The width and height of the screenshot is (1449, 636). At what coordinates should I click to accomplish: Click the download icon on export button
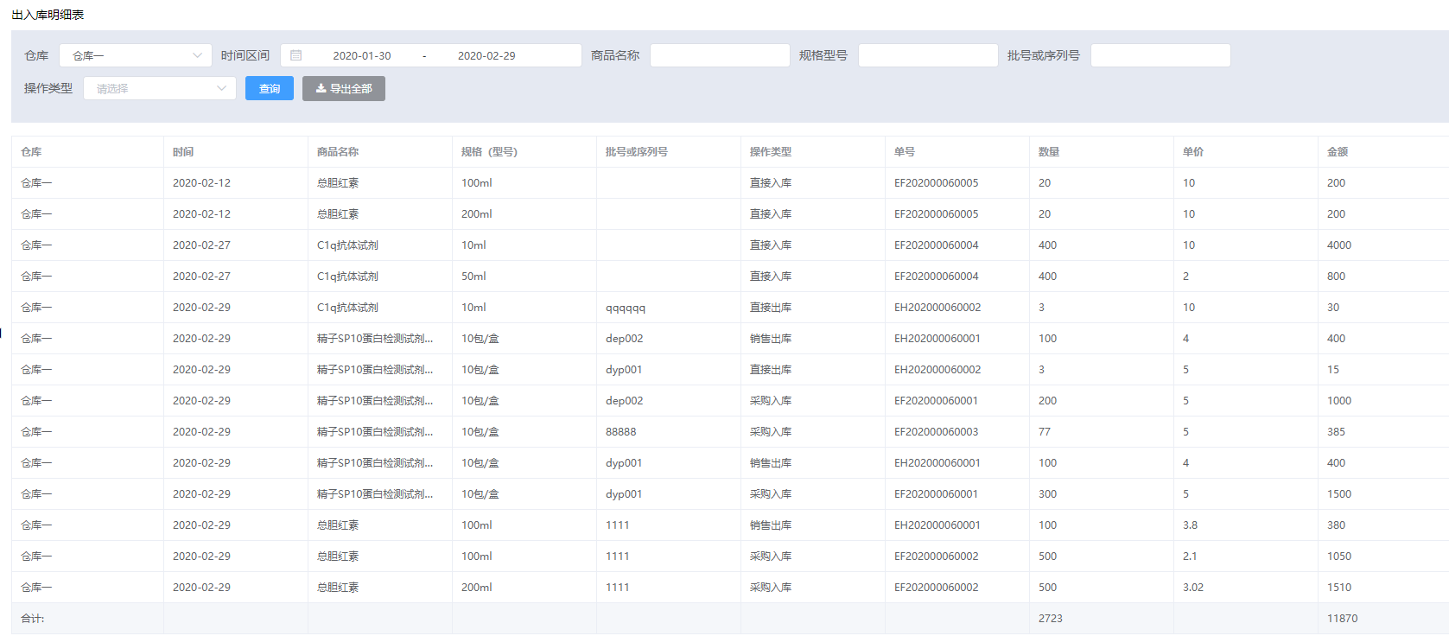(321, 88)
